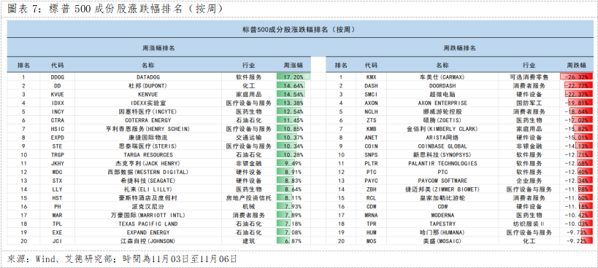Select the LLY ticker cell
Screen dimensions: 598x268
tap(57, 189)
